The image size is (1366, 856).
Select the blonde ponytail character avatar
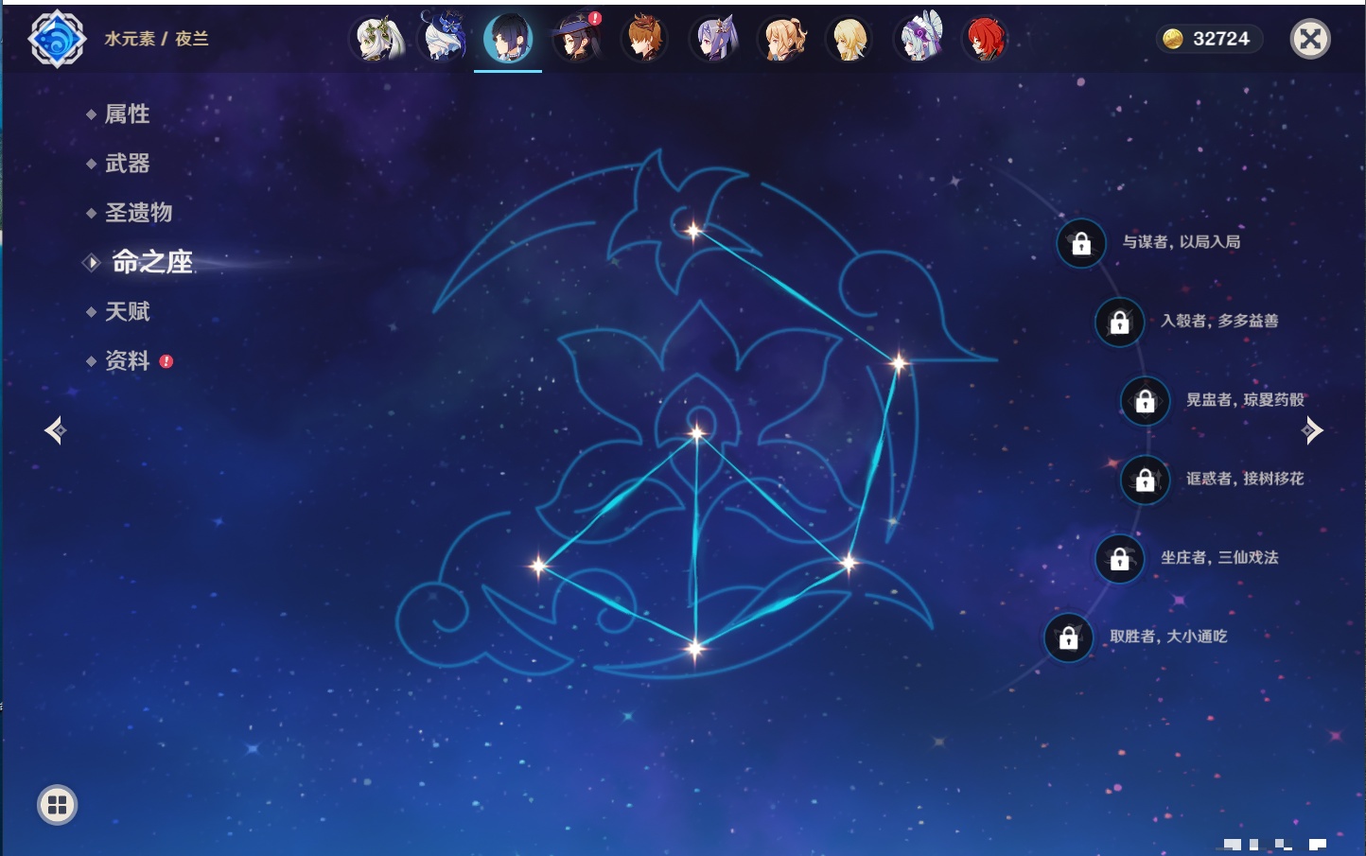coord(783,39)
